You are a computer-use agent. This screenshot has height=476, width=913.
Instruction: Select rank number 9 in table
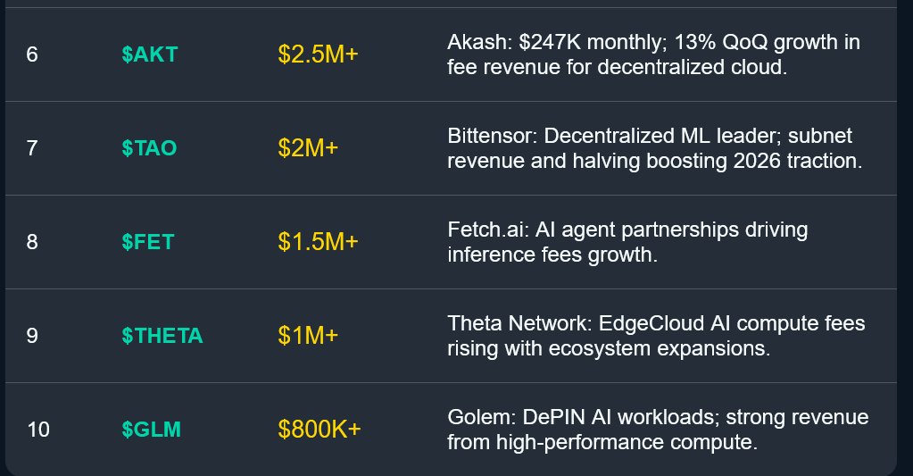(32, 336)
